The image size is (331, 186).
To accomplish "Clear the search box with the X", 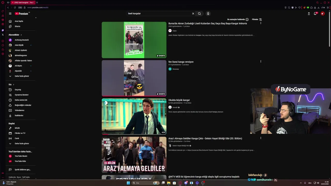I will (193, 13).
